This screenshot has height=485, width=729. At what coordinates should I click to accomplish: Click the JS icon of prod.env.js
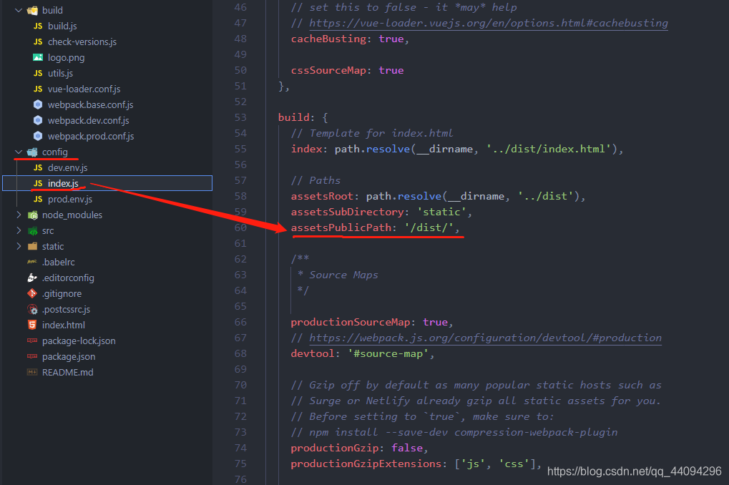tap(38, 199)
